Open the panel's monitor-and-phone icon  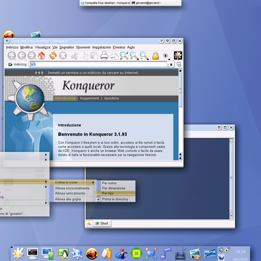[48, 253]
